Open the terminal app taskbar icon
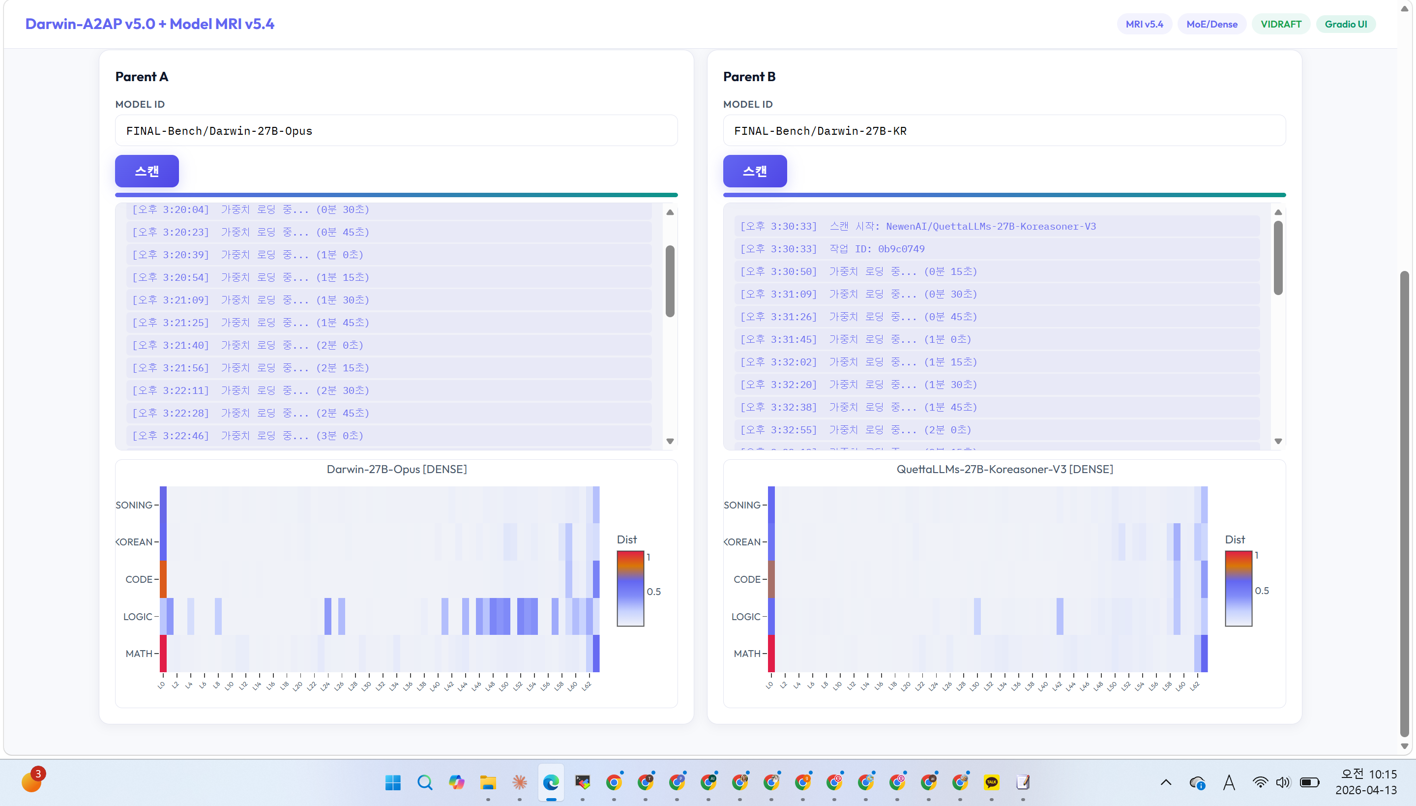 coord(582,782)
